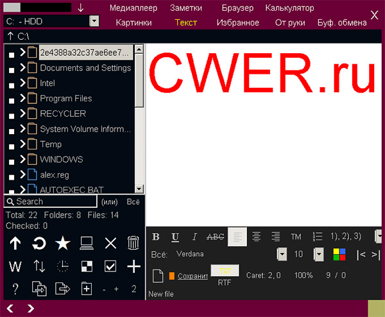This screenshot has width=385, height=317.
Task: Click the X delete icon in file tools
Action: point(110,243)
